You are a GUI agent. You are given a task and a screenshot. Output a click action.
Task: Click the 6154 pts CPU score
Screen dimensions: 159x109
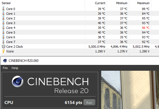(73, 103)
